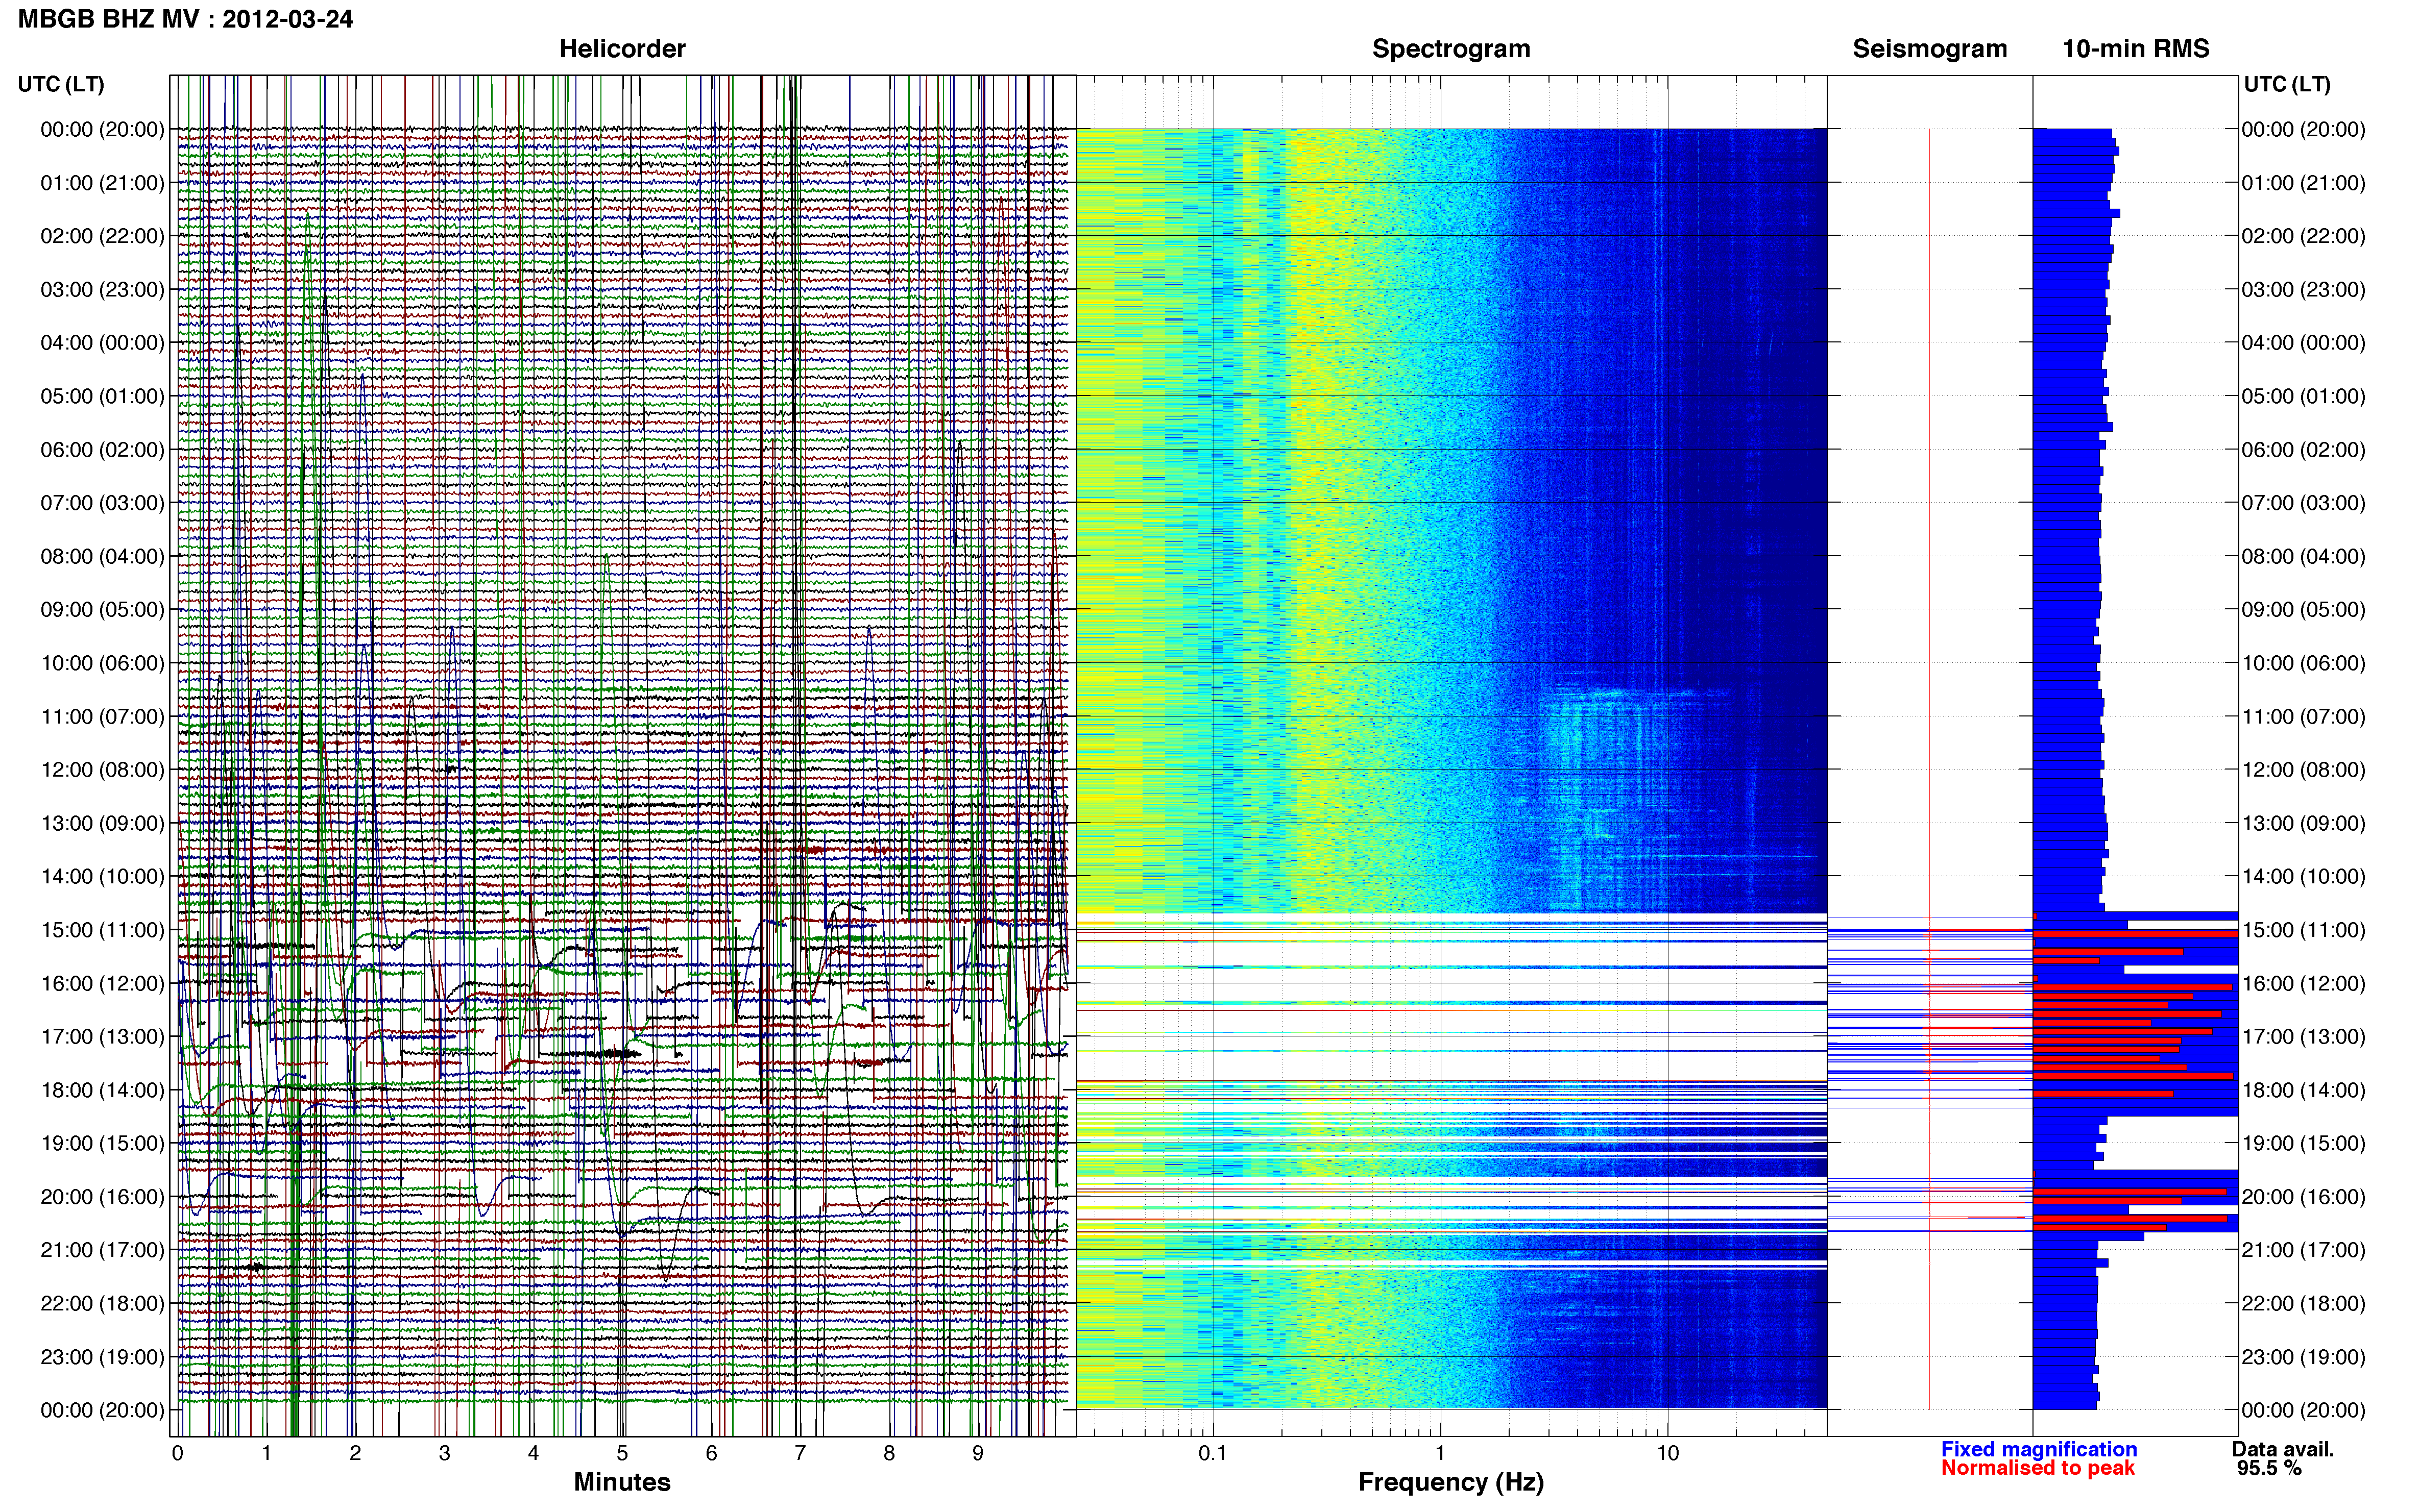Click right-axis time label '06:00 (02:00)'
Viewport: 2420px width, 1512px height.
[2304, 450]
